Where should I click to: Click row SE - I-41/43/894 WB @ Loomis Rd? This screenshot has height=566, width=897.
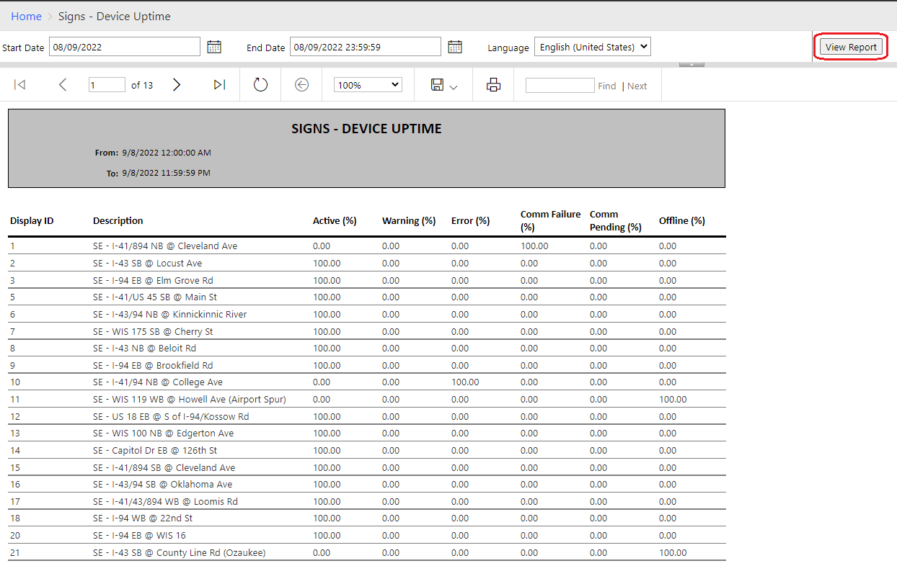[x=367, y=501]
